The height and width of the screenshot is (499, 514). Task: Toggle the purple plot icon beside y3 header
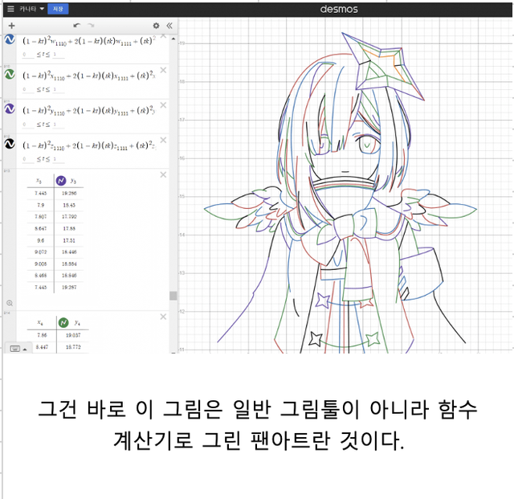(61, 181)
